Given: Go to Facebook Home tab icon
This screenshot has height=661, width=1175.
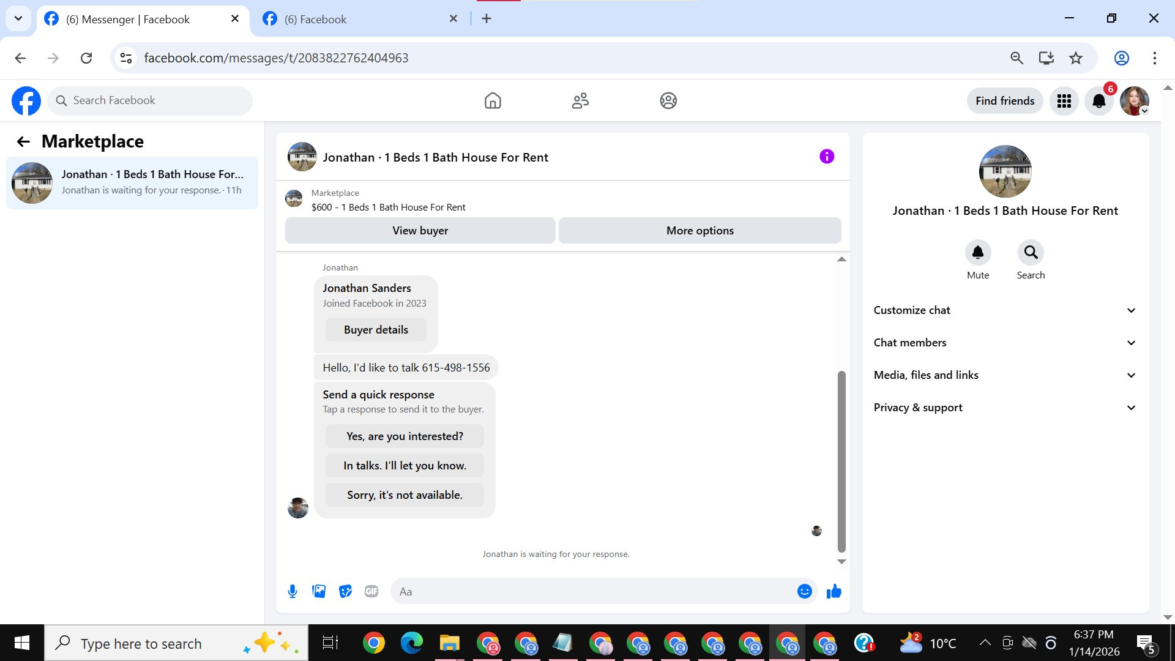Looking at the screenshot, I should coord(492,101).
